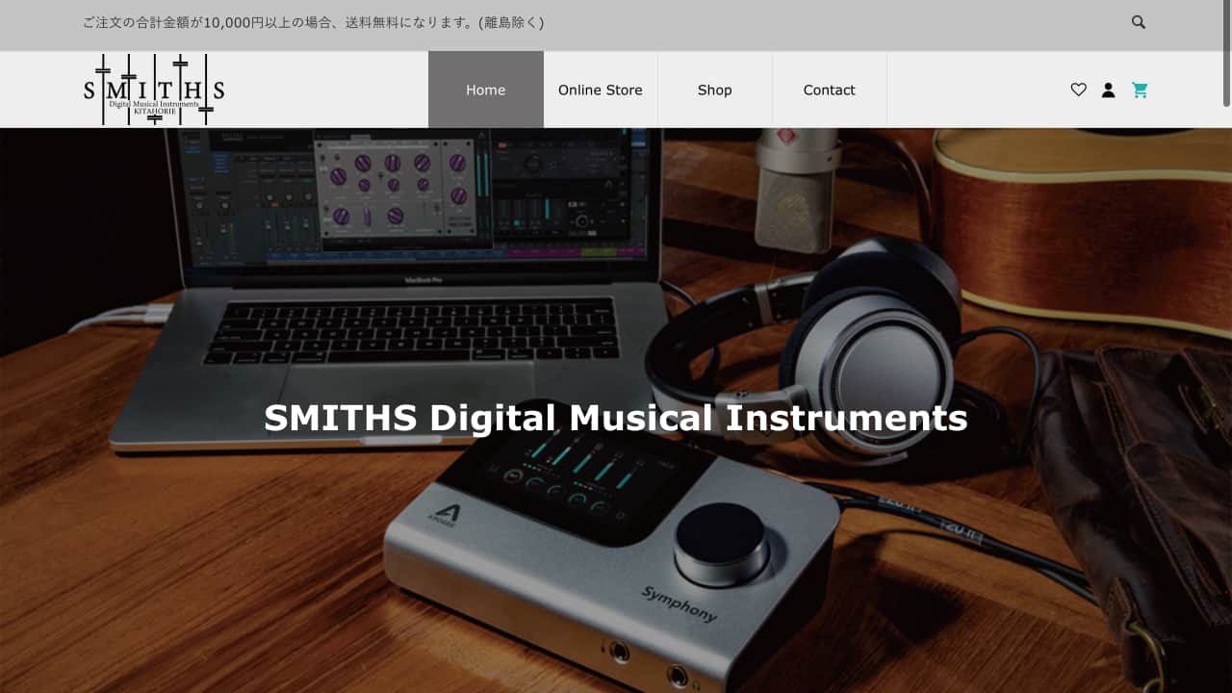
Task: Click the person silhouette icon
Action: (x=1109, y=90)
